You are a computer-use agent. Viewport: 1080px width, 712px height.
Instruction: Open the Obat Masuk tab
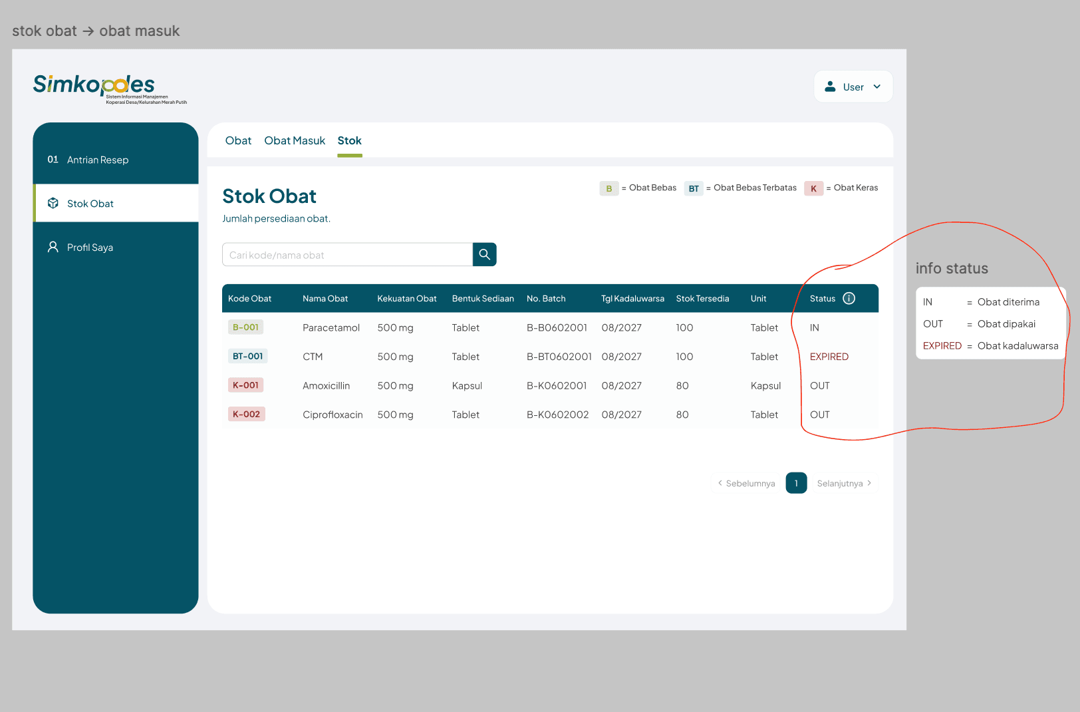point(295,140)
